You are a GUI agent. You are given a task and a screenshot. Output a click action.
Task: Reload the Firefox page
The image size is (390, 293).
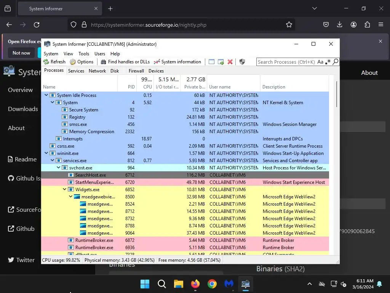click(37, 25)
